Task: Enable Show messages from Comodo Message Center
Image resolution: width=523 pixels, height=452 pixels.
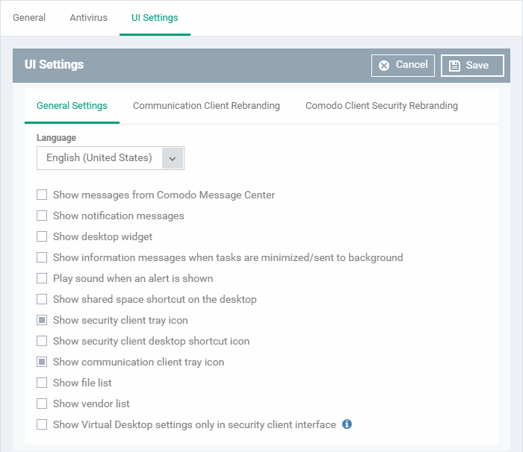Action: coord(42,195)
